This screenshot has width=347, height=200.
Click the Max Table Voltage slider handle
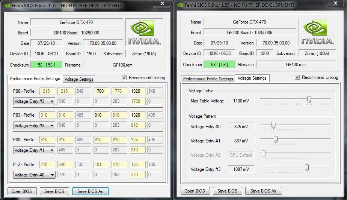point(309,99)
